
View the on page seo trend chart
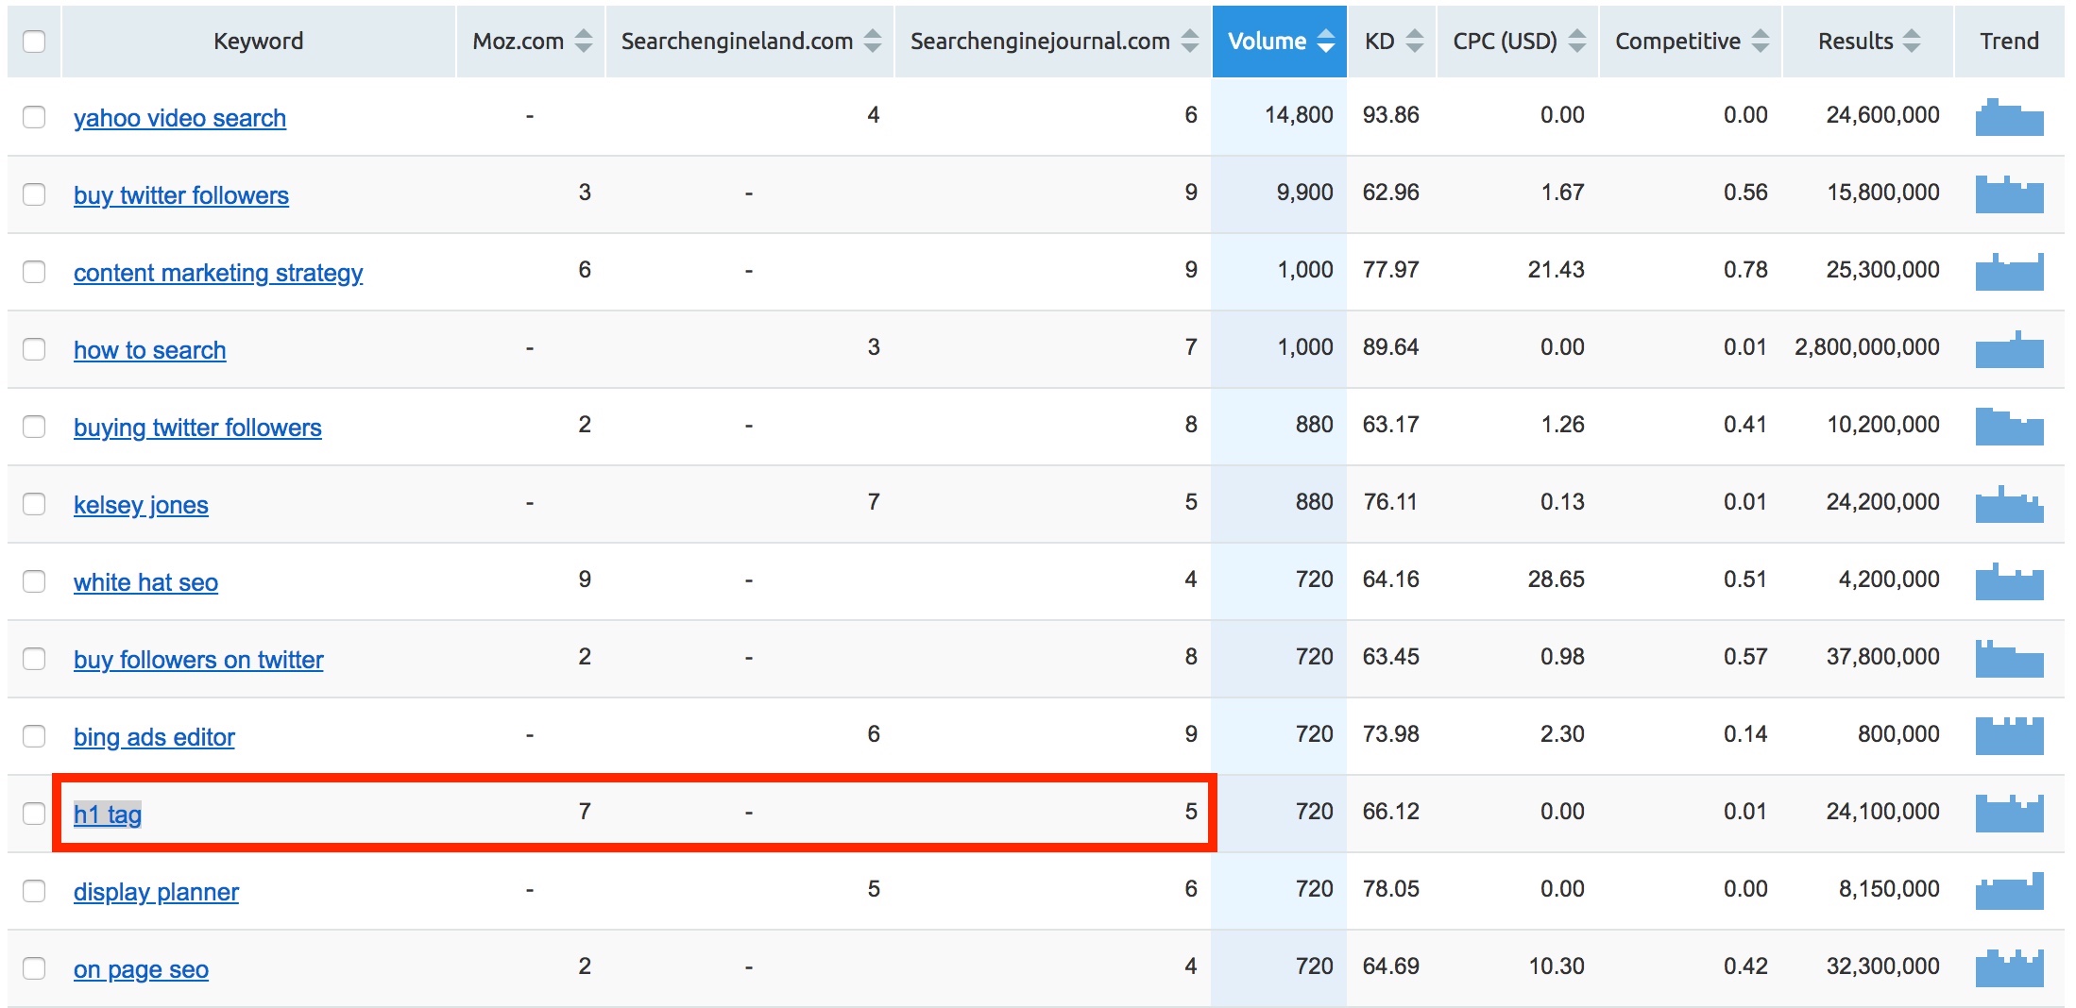2009,968
